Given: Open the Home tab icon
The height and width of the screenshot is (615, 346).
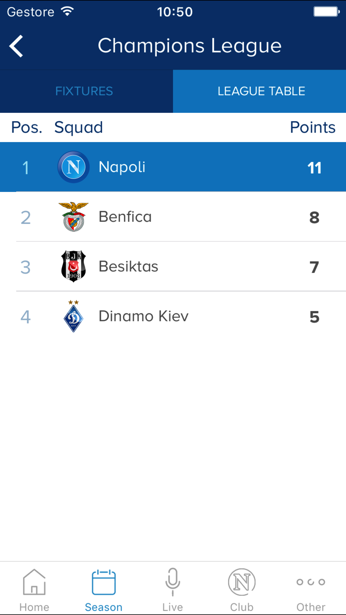Looking at the screenshot, I should 34,582.
